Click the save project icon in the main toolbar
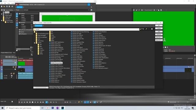Viewport: 196px width, 110px height. pos(7,6)
